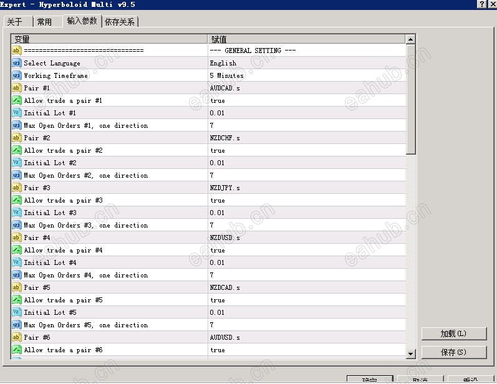
Task: Click the string icon beside Pair #4
Action: [x=16, y=238]
